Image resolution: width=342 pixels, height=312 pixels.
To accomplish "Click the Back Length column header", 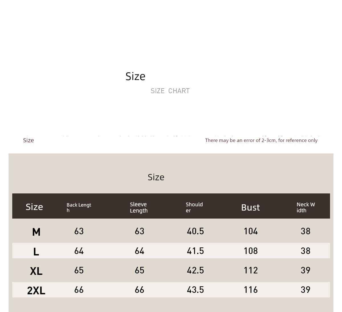I will (79, 207).
